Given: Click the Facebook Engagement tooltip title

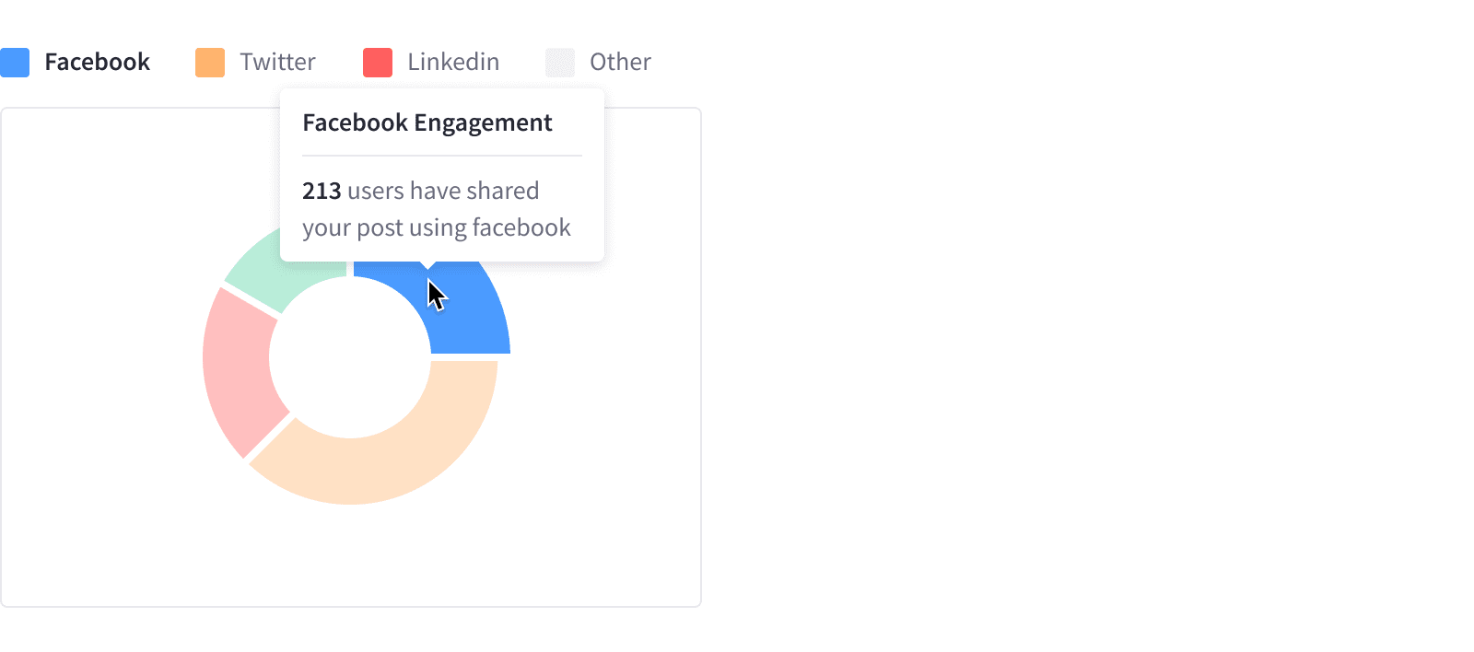Looking at the screenshot, I should pos(427,123).
